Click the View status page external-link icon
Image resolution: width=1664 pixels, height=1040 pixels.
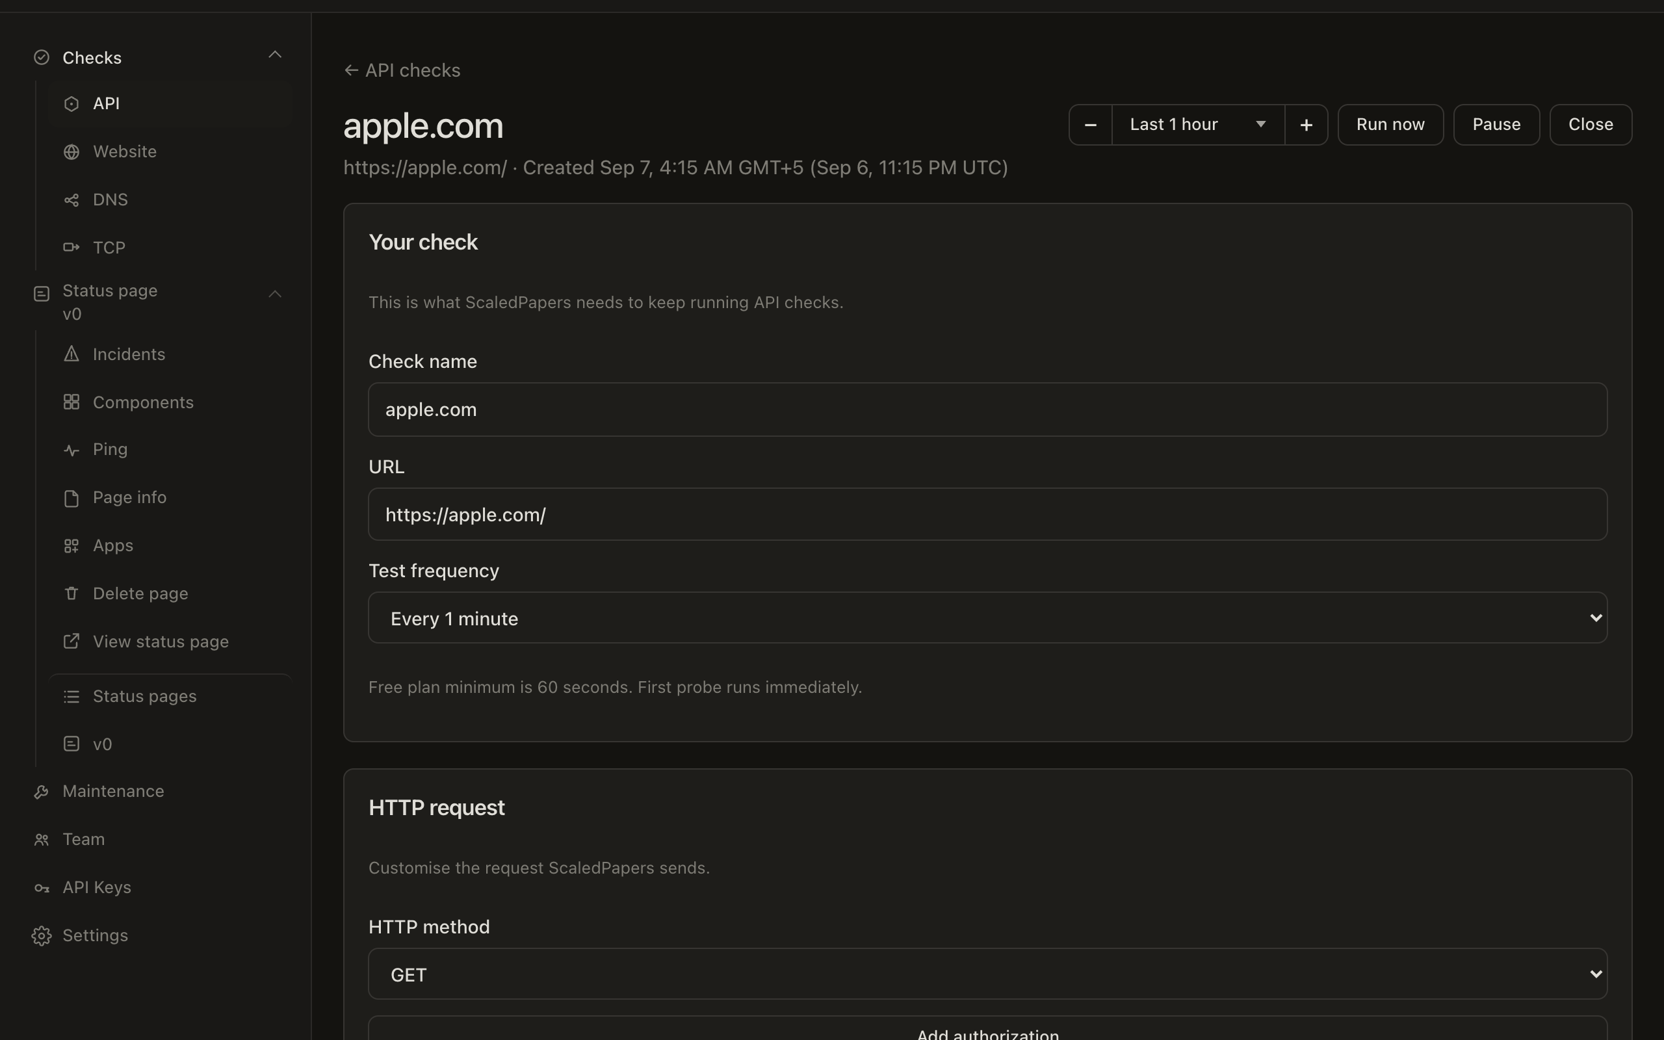[x=71, y=642]
